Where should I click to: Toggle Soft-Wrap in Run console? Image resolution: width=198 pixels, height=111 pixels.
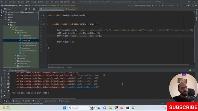(x=8, y=80)
